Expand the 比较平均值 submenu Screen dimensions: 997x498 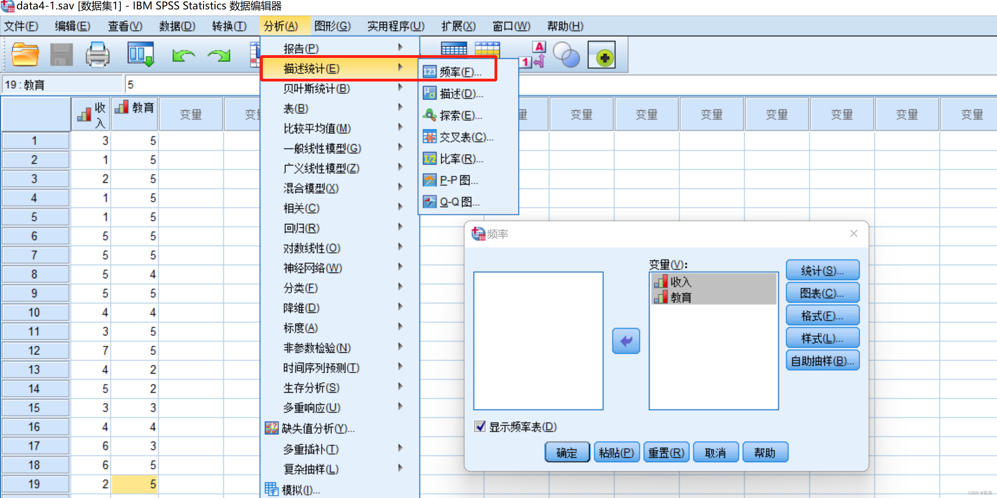click(317, 128)
